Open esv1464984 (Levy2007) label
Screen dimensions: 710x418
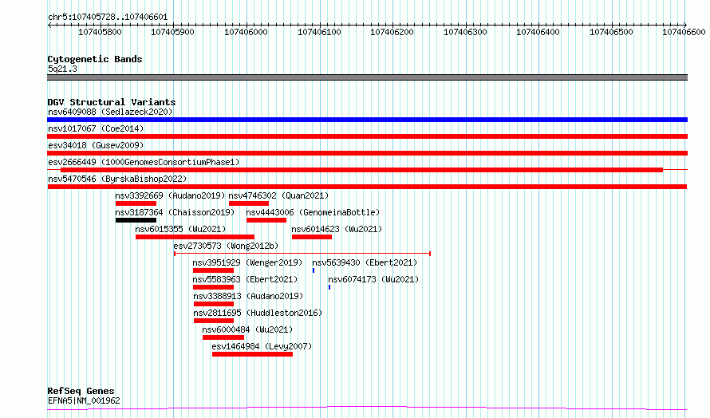pyautogui.click(x=262, y=346)
